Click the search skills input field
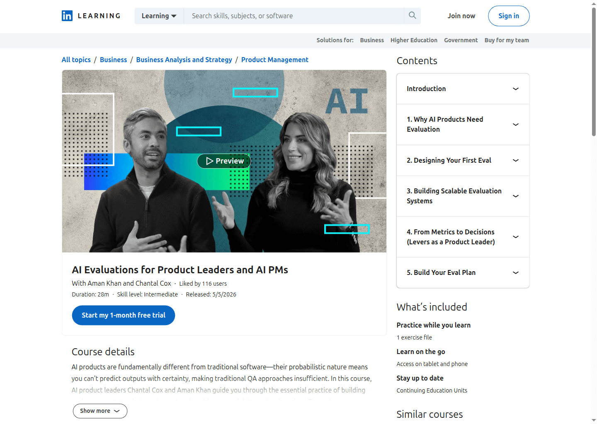 tap(294, 16)
